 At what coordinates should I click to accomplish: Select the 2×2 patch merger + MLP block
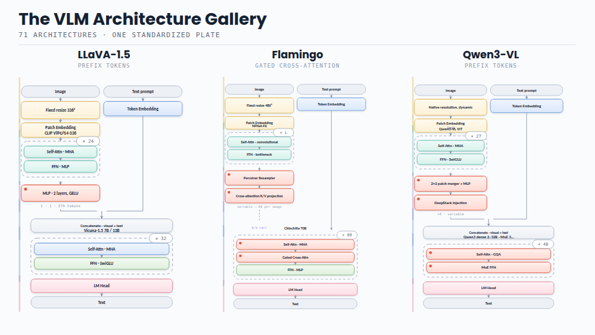(451, 184)
